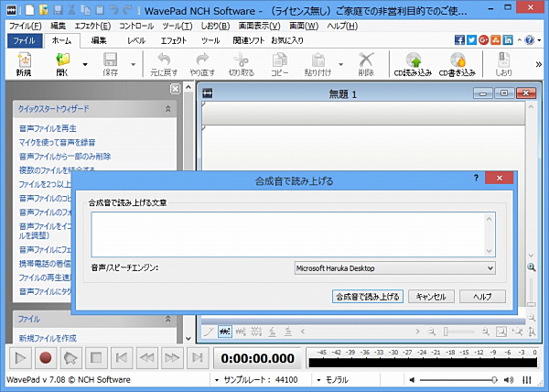Viewport: 549px width, 392px height.
Task: Click the 音声ファイルを再生 link
Action: [x=48, y=128]
